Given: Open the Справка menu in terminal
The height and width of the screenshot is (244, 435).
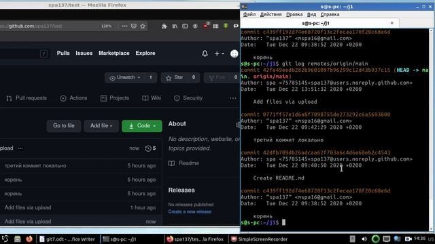Looking at the screenshot, I should tap(330, 14).
